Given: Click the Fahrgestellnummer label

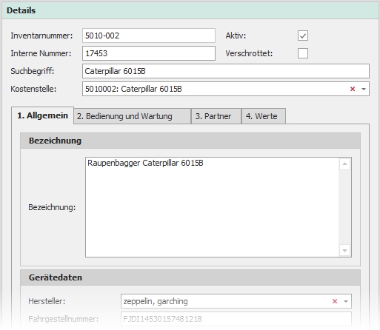Looking at the screenshot, I should 63,319.
